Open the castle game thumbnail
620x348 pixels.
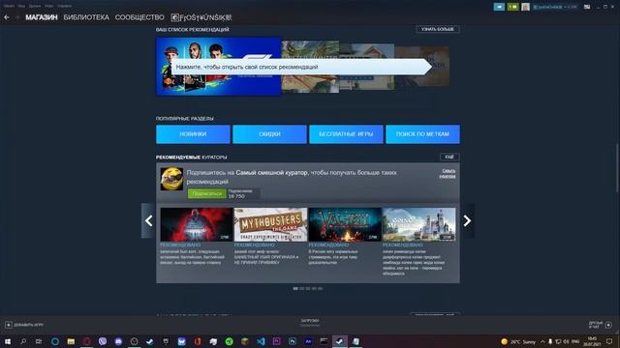tap(418, 224)
